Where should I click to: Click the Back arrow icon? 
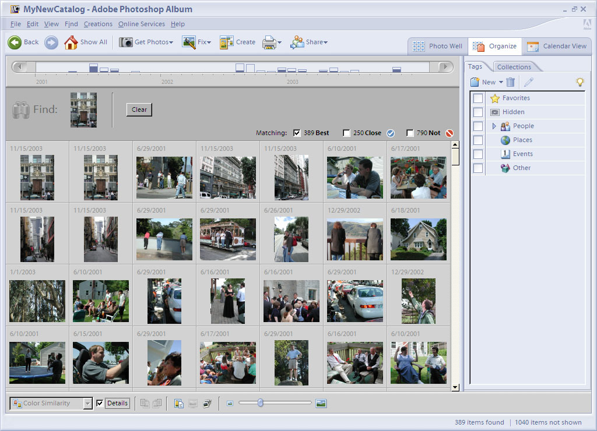tap(15, 42)
